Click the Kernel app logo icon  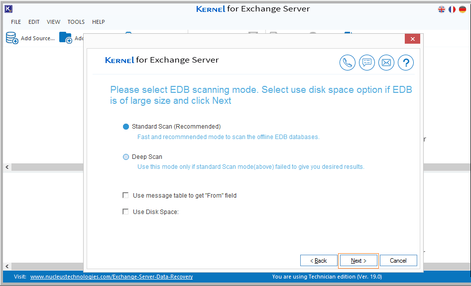coord(8,9)
